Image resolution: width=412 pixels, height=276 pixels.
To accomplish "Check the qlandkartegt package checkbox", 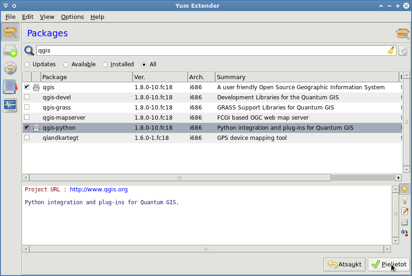I will (27, 138).
